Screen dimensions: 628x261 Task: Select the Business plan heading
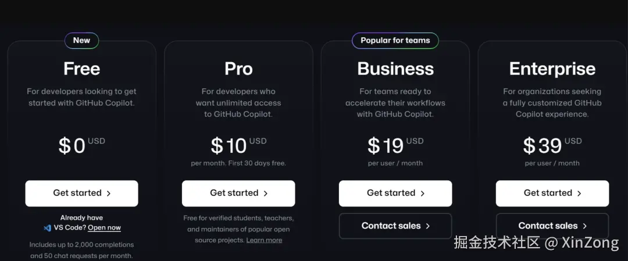(x=395, y=69)
